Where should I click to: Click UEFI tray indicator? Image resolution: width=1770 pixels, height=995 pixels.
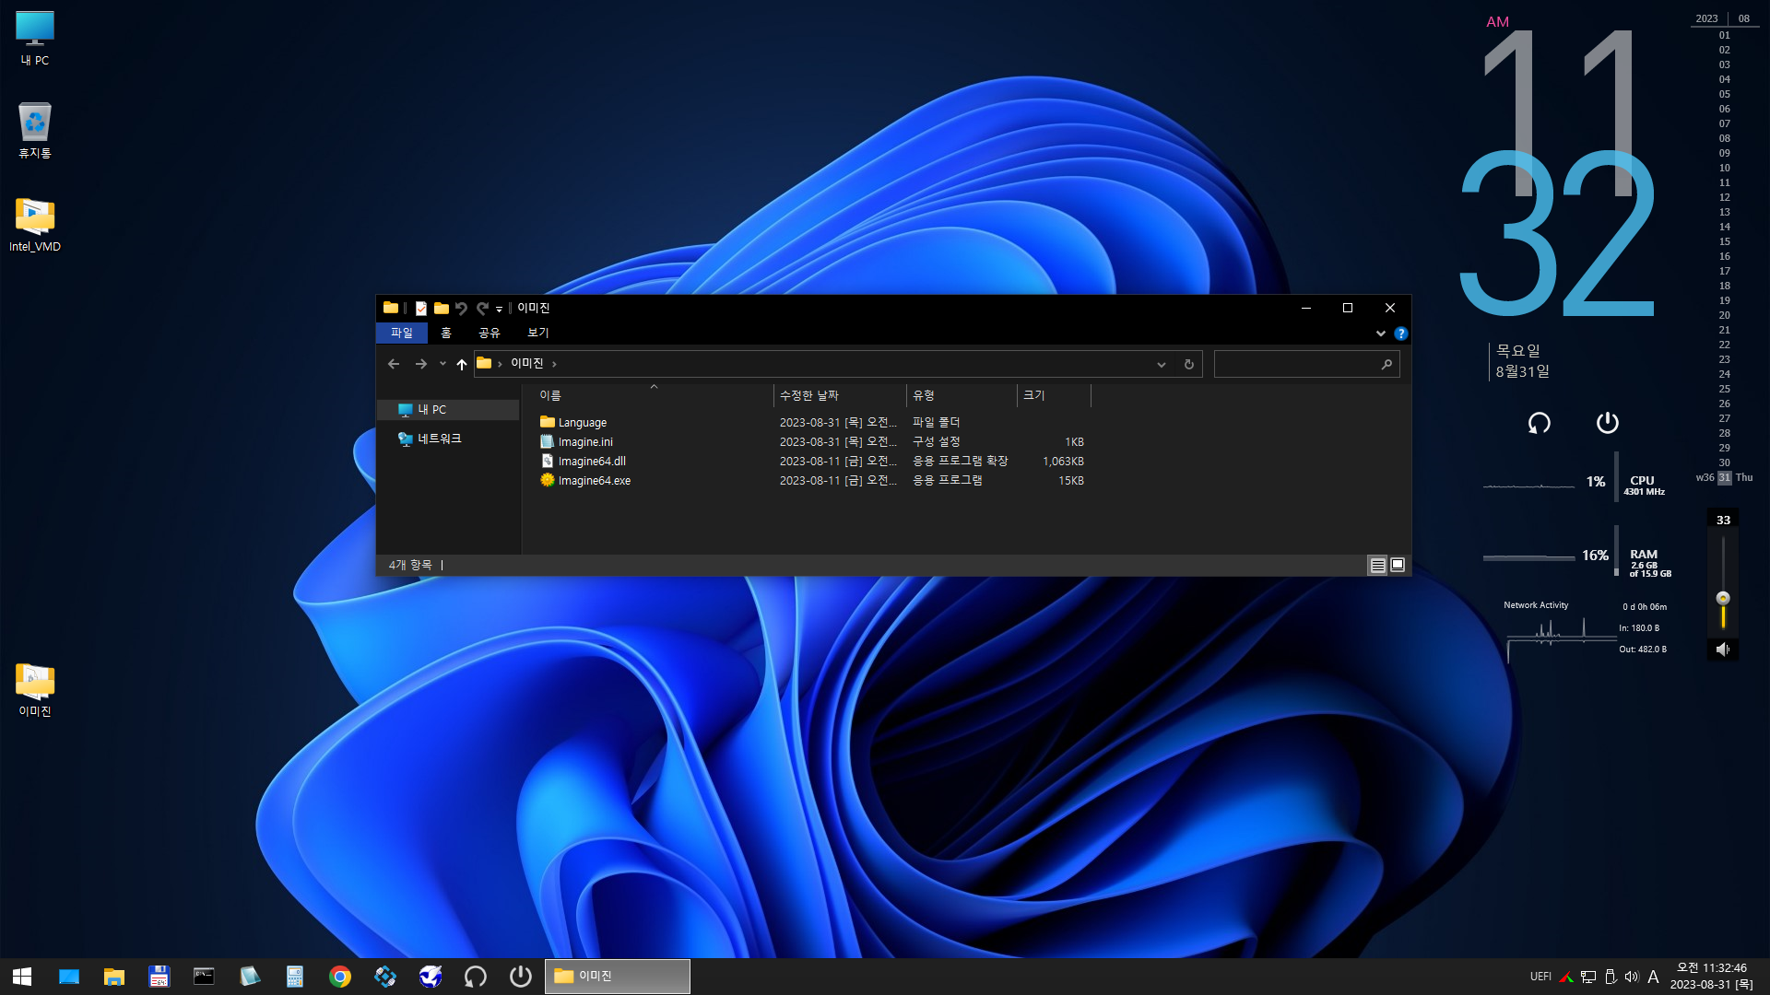(x=1540, y=977)
